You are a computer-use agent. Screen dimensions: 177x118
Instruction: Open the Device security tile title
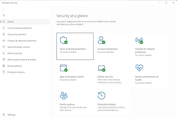click(105, 77)
